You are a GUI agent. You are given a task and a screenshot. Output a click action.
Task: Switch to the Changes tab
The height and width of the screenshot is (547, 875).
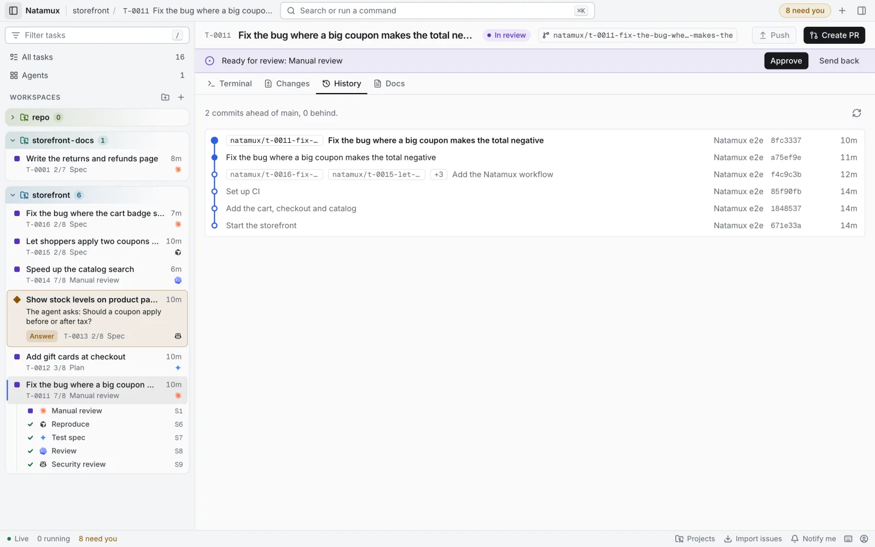point(287,84)
